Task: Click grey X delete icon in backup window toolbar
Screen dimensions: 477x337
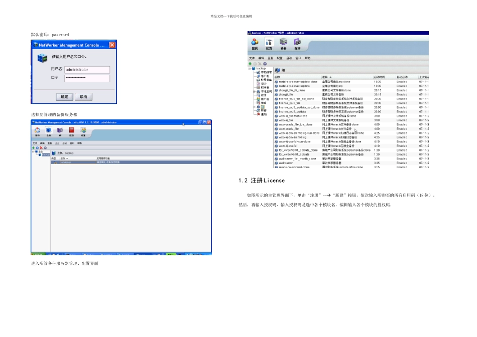Action: coord(260,64)
